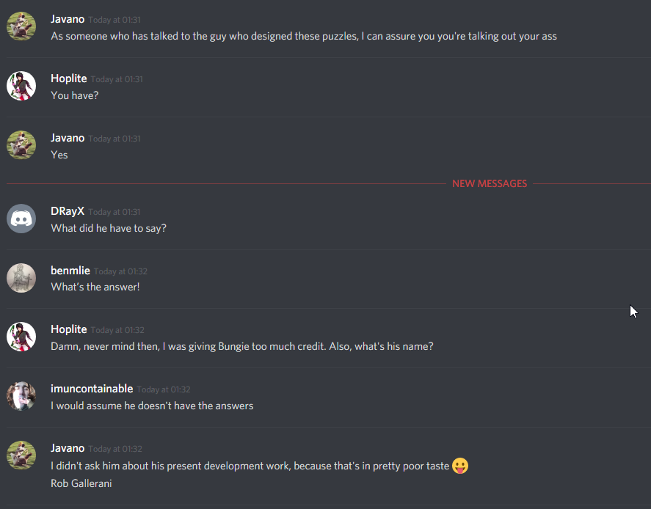Click timestamp beside imuncontainable's username
651x509 pixels.
[x=164, y=389]
